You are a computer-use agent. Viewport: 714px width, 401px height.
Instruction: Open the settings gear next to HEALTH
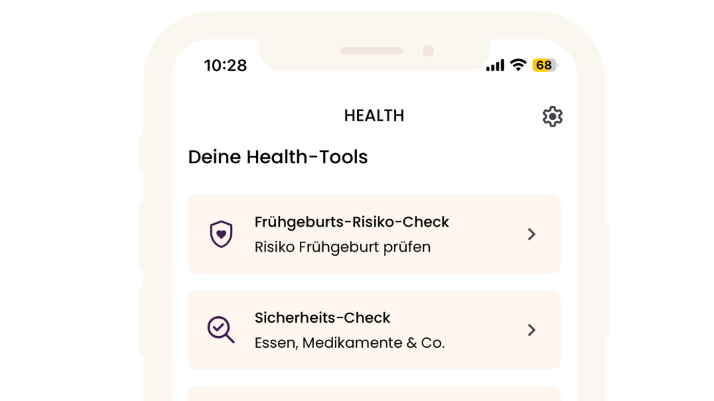pos(551,116)
